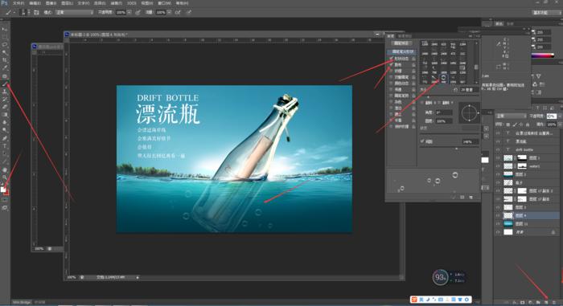
Task: Hide the 图层 4 layer via eye icon
Action: [x=498, y=215]
